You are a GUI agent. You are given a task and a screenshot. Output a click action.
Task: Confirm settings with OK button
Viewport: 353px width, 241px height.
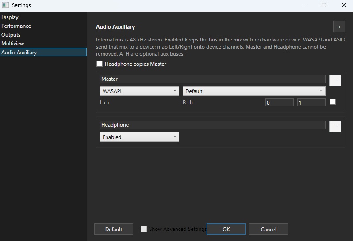click(226, 229)
